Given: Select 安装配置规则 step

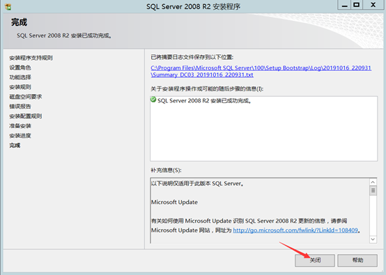Looking at the screenshot, I should coord(26,116).
